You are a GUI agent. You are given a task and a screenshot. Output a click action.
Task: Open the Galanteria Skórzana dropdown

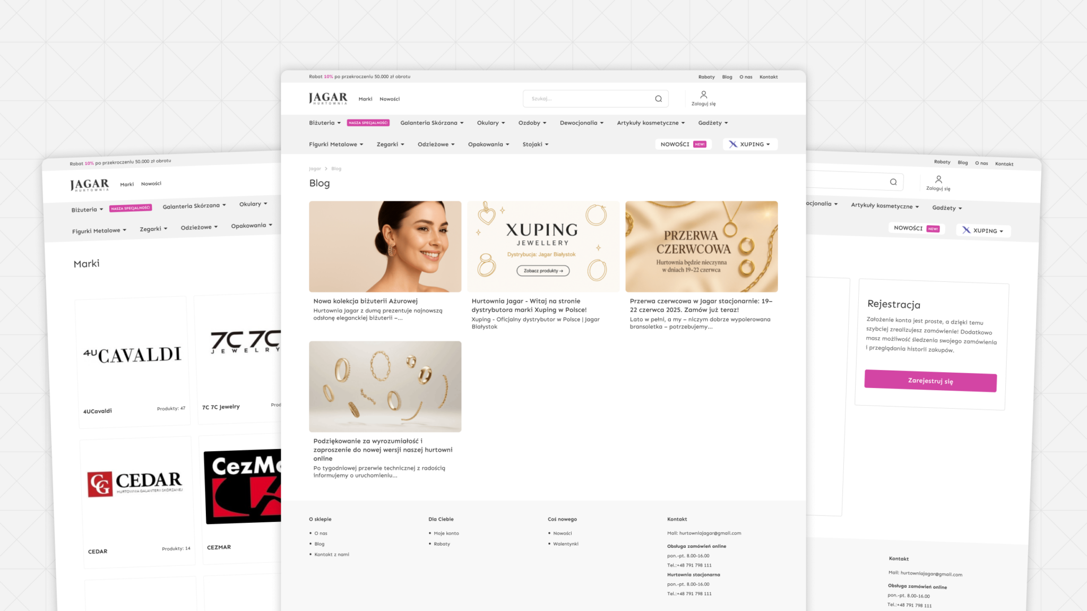(x=432, y=123)
